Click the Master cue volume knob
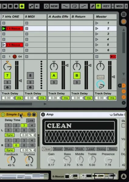The height and width of the screenshot is (182, 129). 100,85
